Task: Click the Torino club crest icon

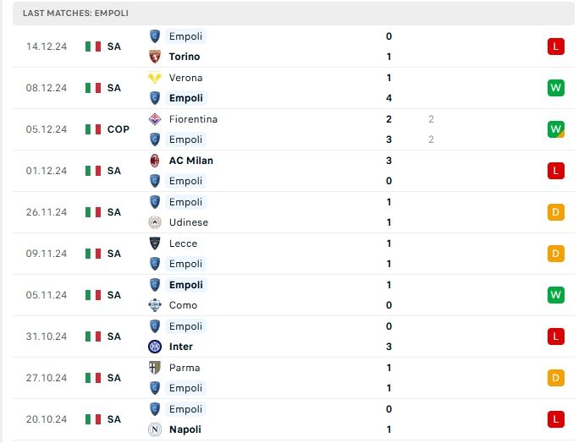Action: (x=155, y=57)
